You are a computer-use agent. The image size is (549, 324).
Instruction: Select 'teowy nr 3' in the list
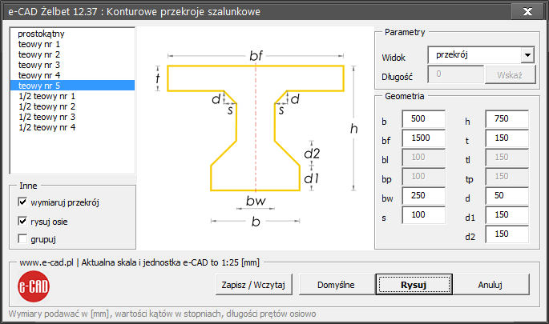[x=72, y=65]
